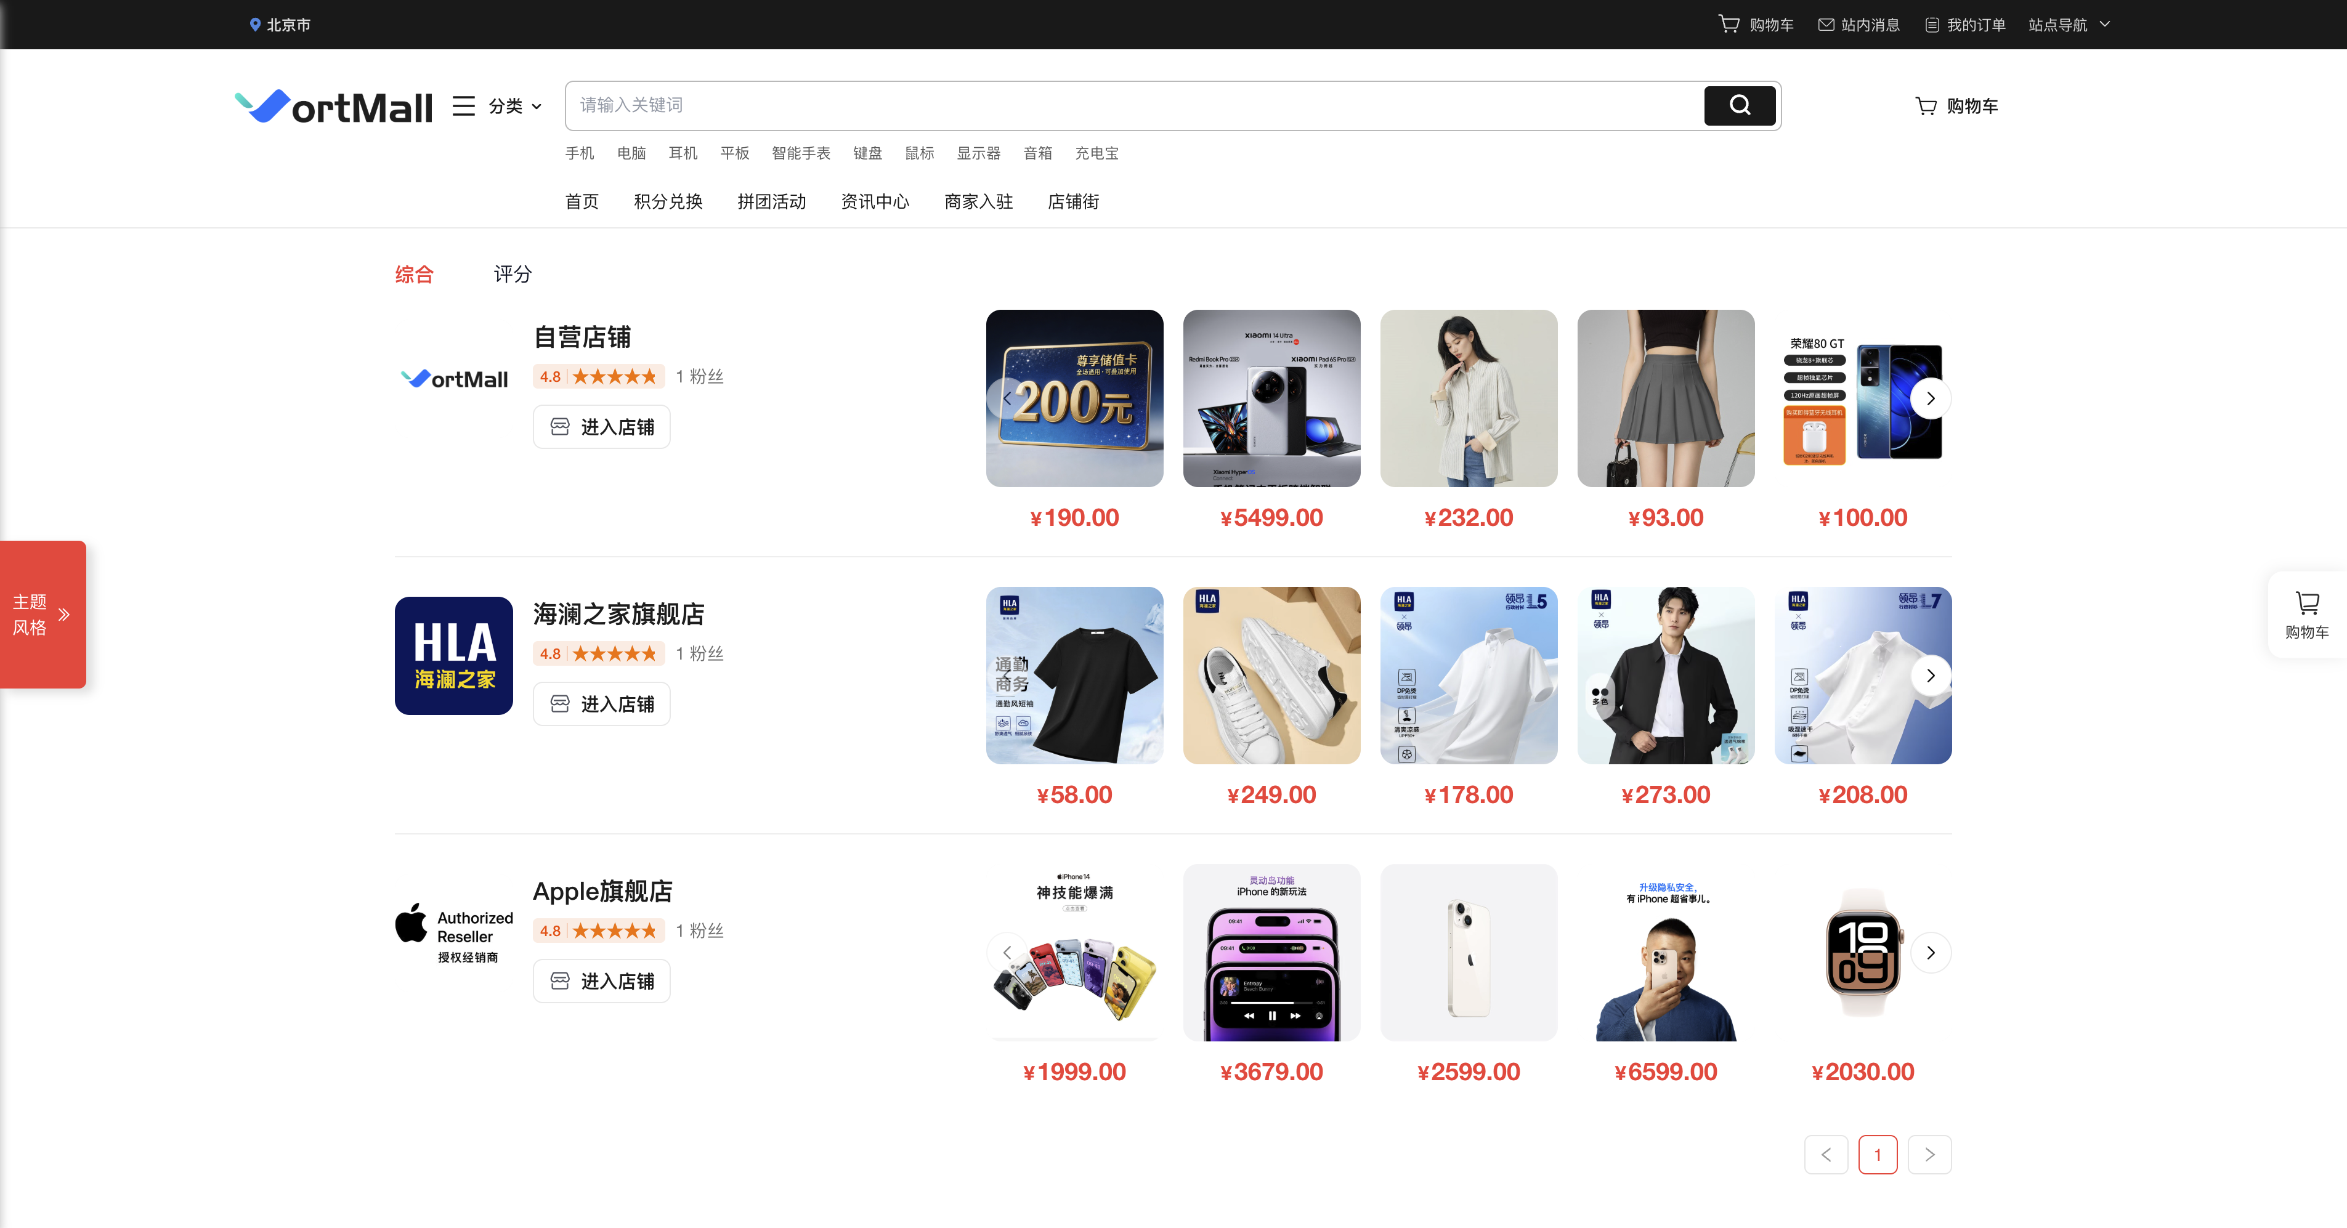Enter 海澜之家旗舰店 via 进入店铺 button
Viewport: 2347px width, 1228px height.
pos(601,703)
